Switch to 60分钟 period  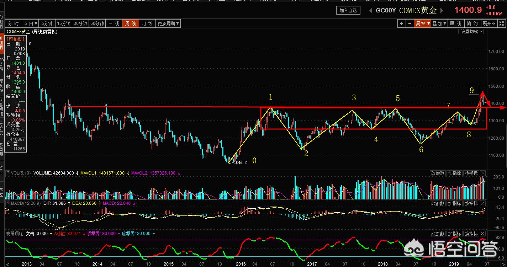coord(97,23)
